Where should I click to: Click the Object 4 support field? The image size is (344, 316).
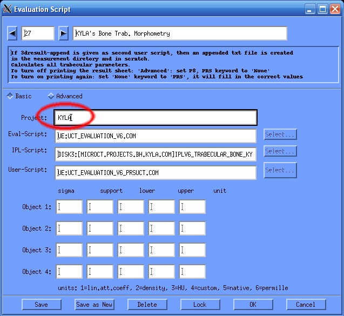point(100,272)
